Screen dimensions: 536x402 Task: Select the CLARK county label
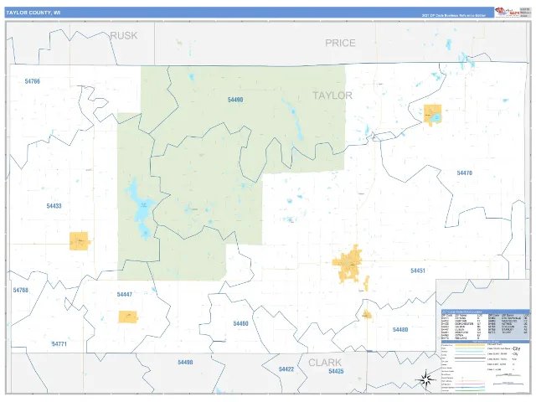pos(325,363)
